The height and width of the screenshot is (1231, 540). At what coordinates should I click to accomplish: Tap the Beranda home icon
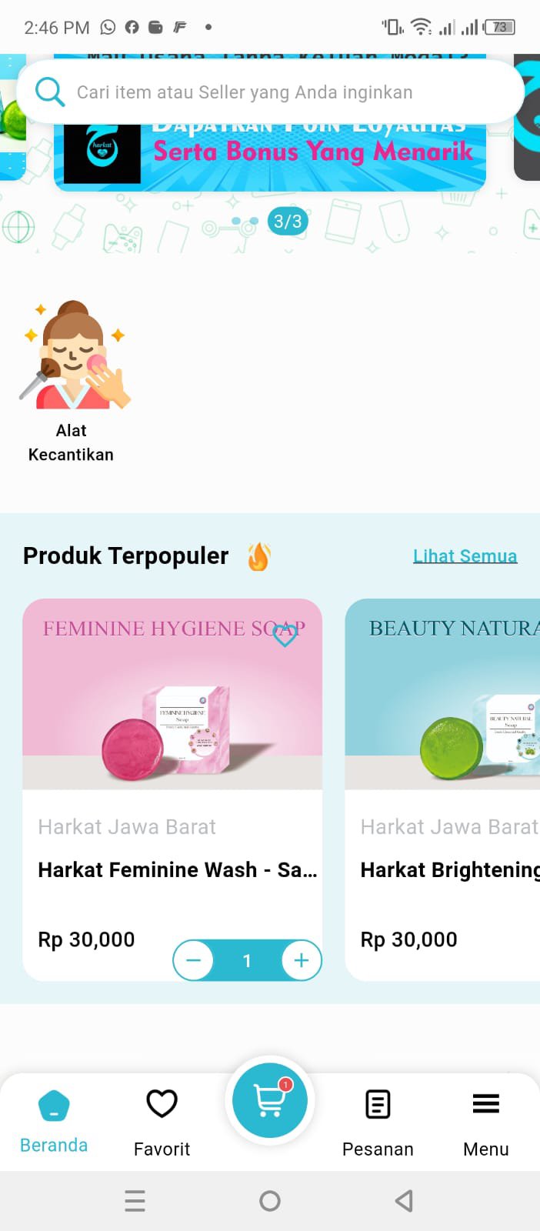pos(54,1106)
